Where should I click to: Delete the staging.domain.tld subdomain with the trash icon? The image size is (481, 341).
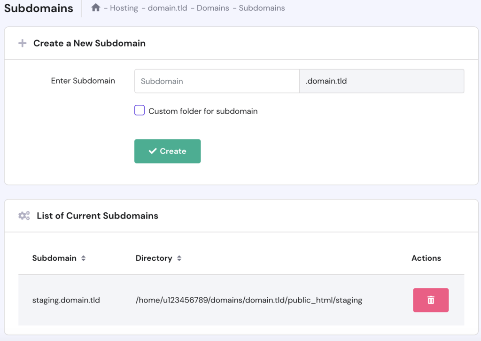(x=431, y=300)
